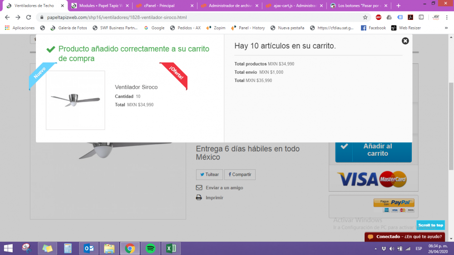Open the AdBlock Plus extension
Image resolution: width=454 pixels, height=255 pixels.
click(379, 17)
